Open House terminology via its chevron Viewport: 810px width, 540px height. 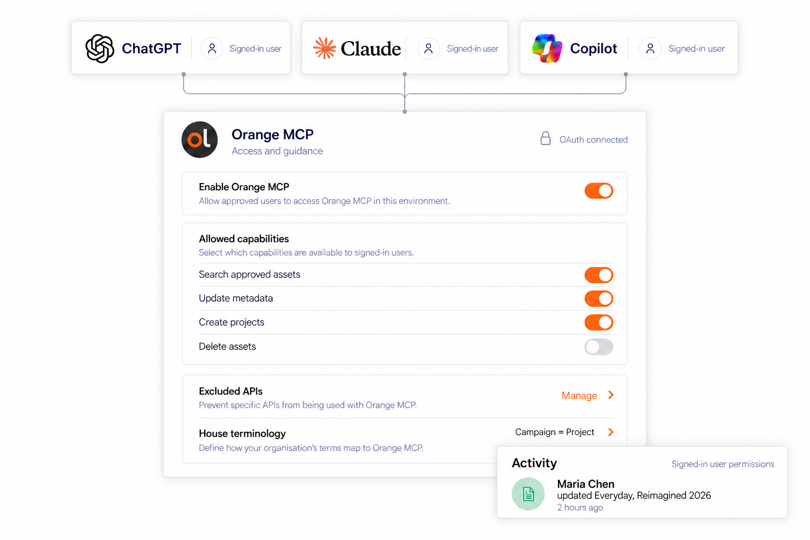pos(611,432)
